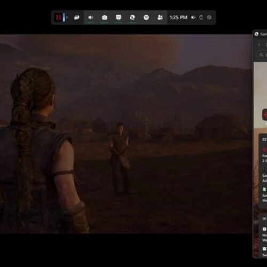Viewport: 267px width, 267px height.
Task: Toggle mouse click-through icon
Action: pos(201,18)
